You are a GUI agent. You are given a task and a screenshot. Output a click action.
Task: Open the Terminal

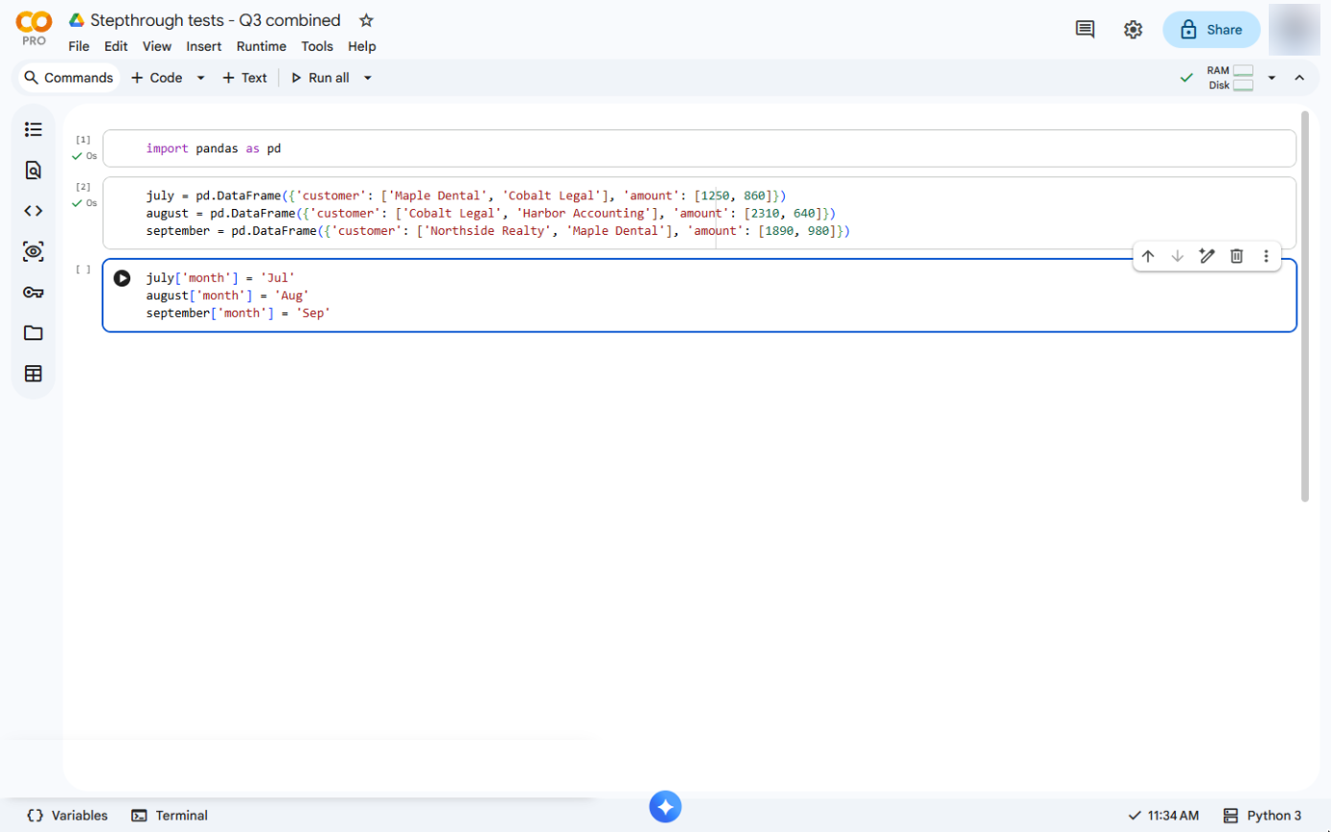click(170, 816)
